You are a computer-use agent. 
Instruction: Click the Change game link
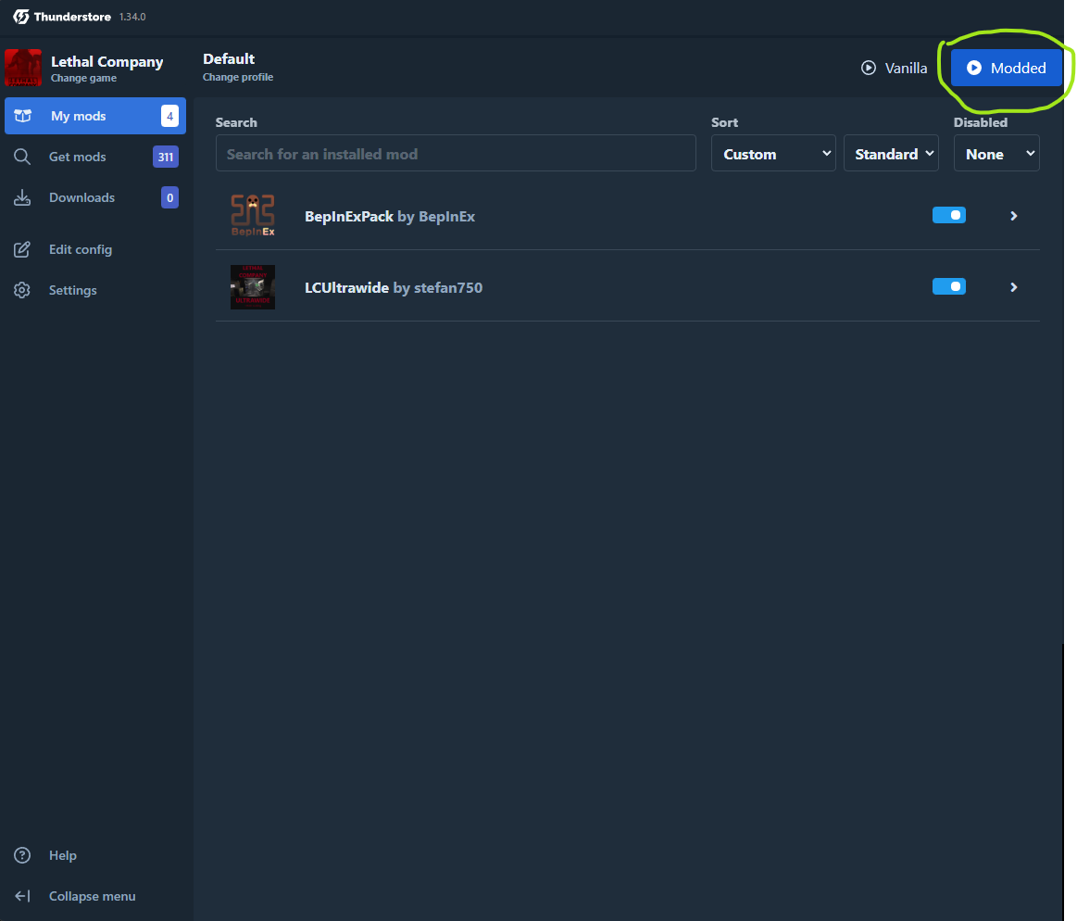[x=83, y=79]
